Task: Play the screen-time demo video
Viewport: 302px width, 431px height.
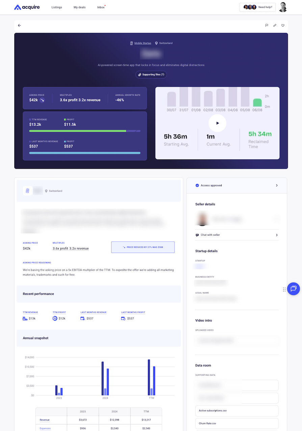Action: click(x=217, y=123)
